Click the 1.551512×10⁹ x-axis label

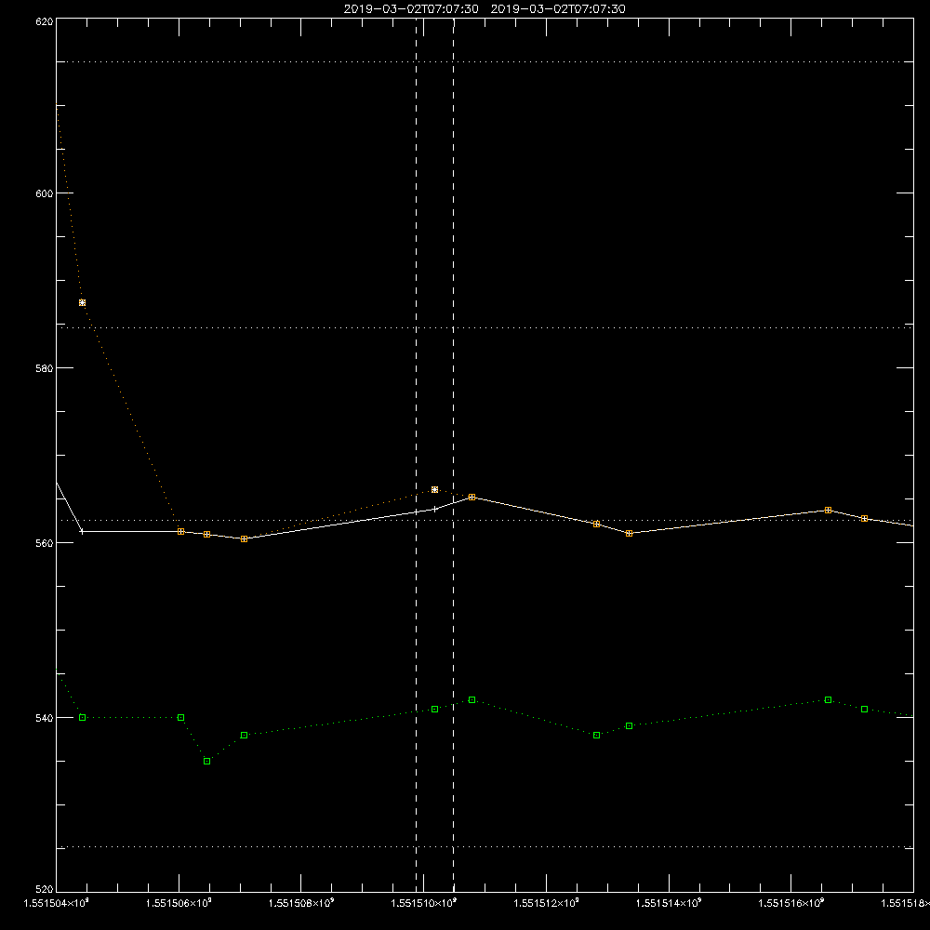(x=546, y=903)
